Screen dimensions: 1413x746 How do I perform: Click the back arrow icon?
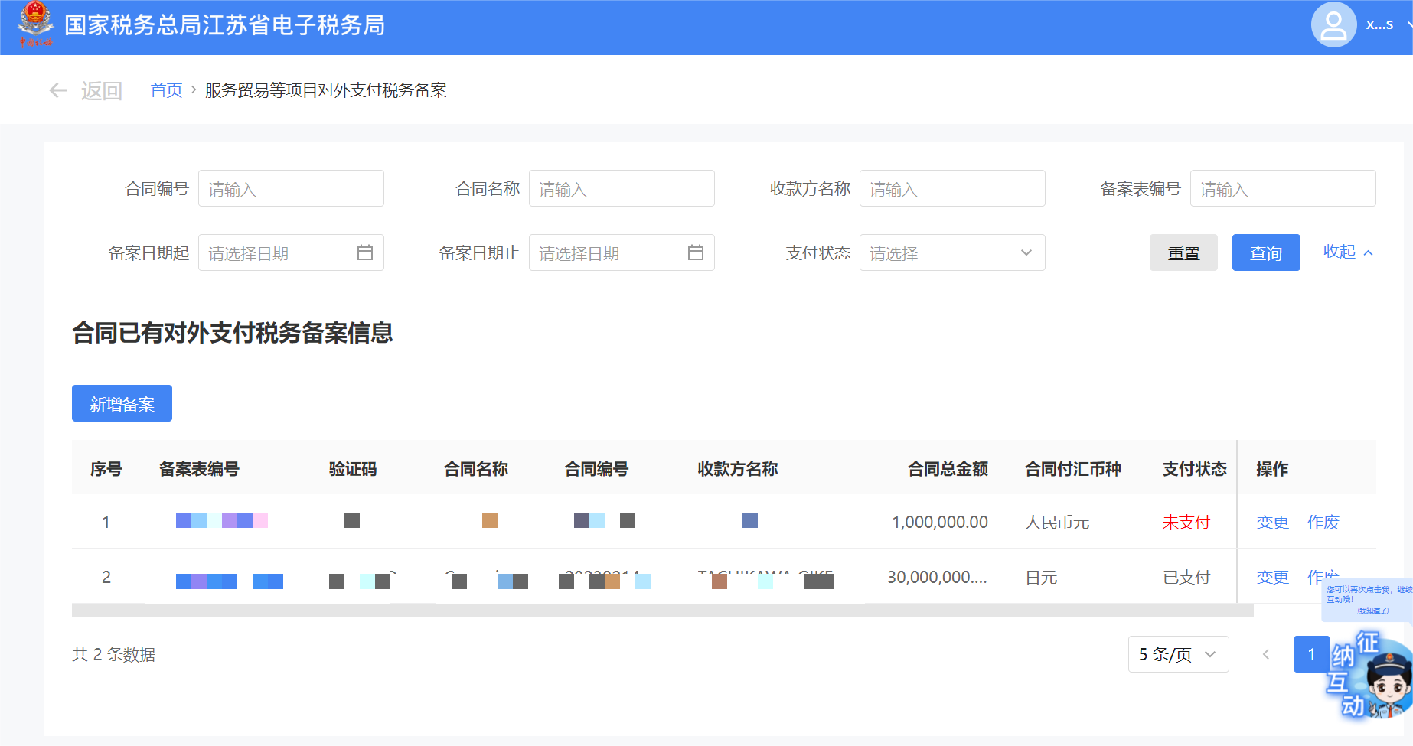(x=58, y=91)
